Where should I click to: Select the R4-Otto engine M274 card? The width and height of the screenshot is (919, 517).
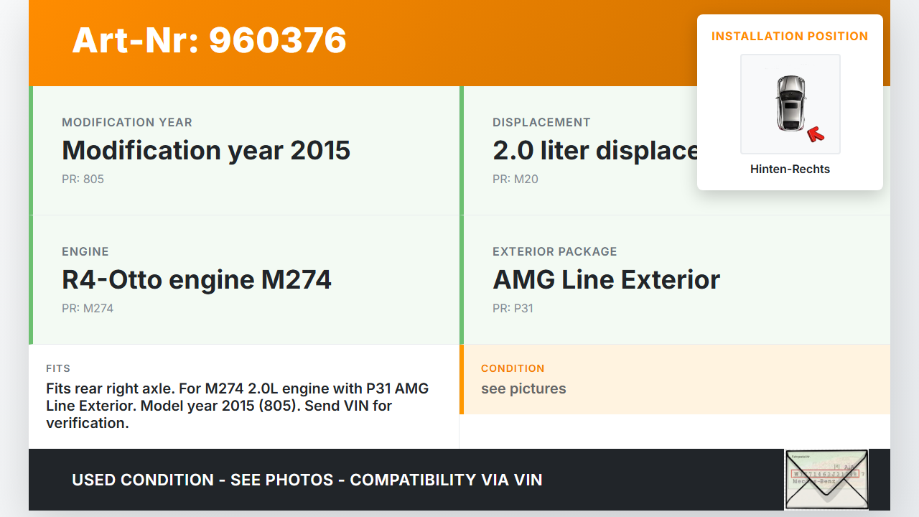(x=245, y=280)
